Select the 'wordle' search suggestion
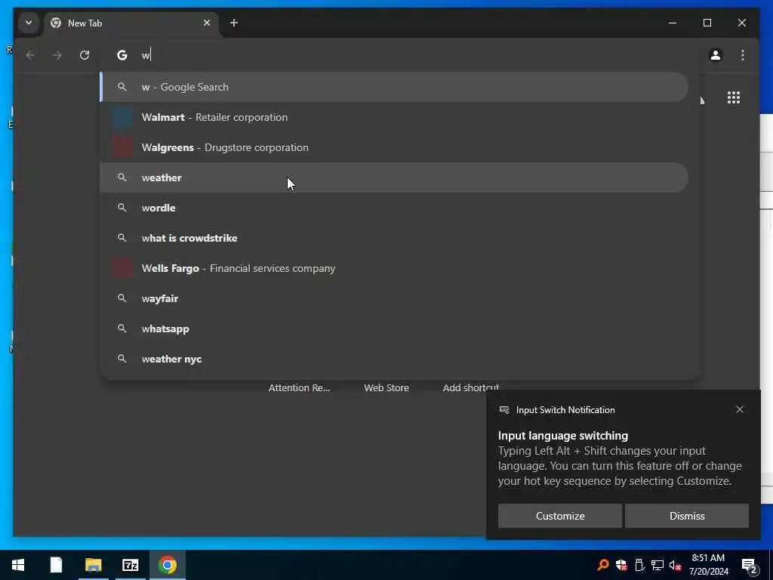This screenshot has height=580, width=773. 394,208
